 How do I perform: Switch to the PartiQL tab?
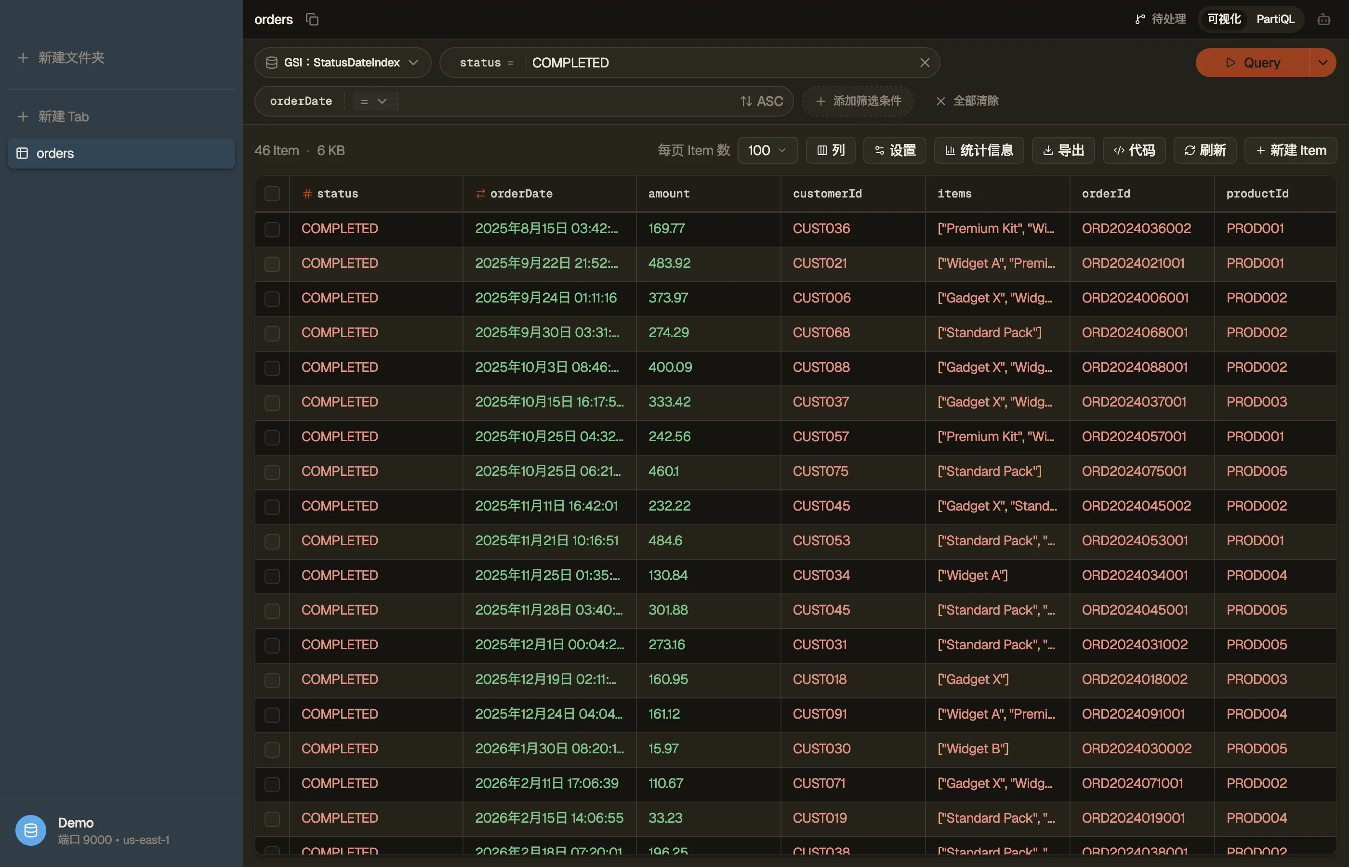point(1275,19)
